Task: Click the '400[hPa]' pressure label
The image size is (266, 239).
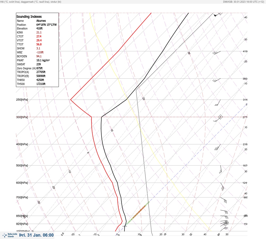Action: 22,144
